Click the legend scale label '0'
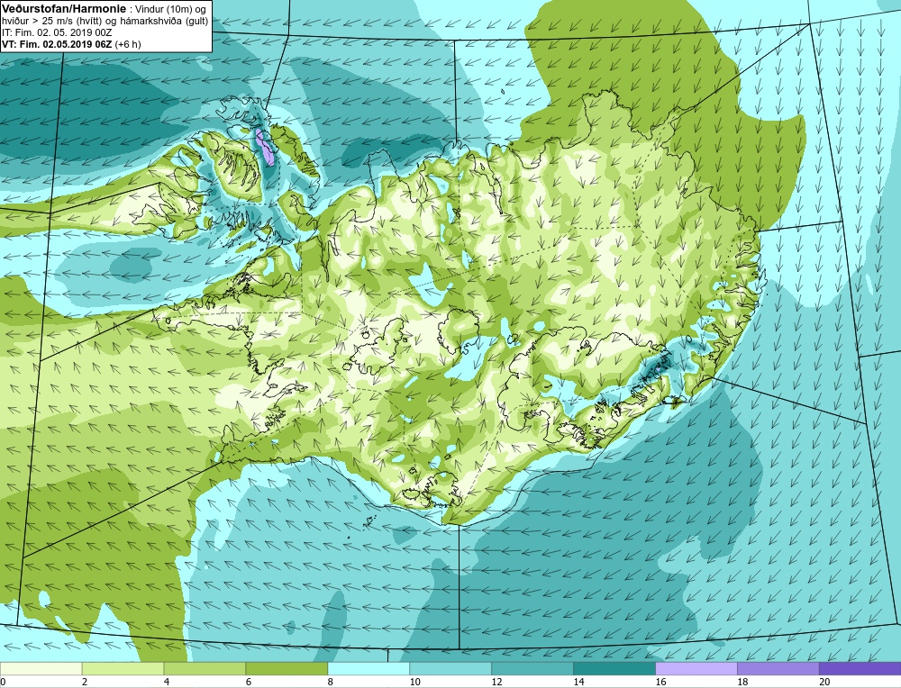Image resolution: width=901 pixels, height=688 pixels. [x=3, y=683]
